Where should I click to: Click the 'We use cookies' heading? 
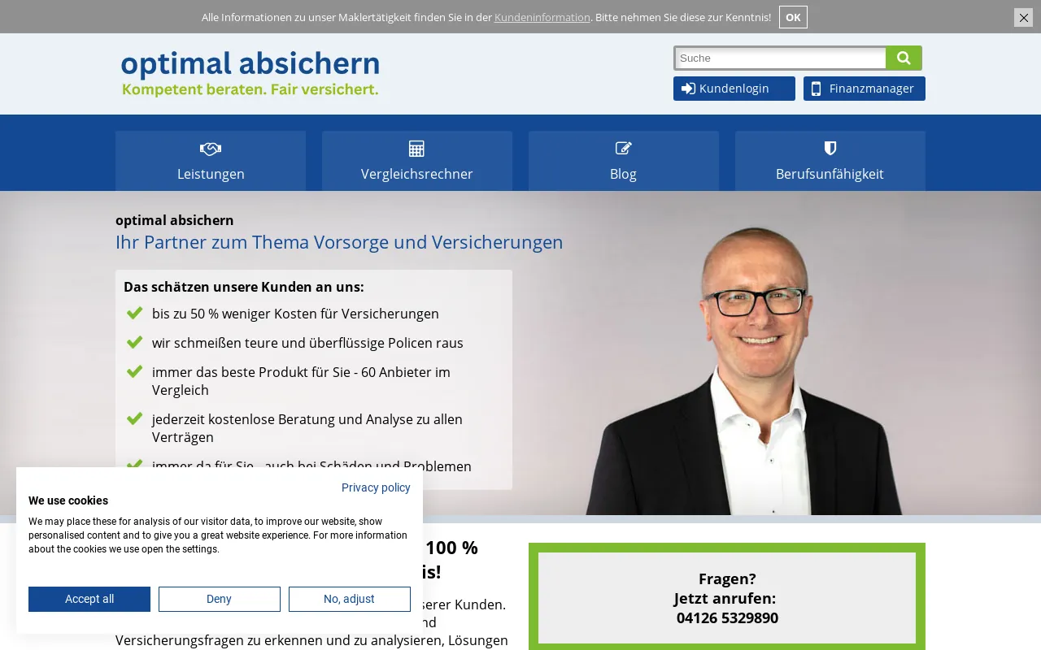68,500
